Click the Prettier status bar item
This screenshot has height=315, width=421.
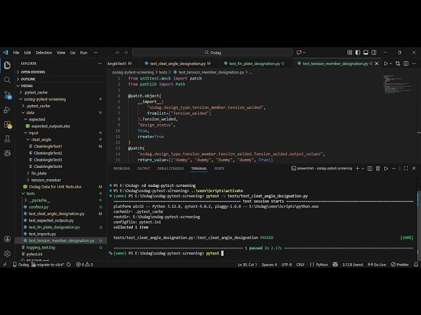400,264
